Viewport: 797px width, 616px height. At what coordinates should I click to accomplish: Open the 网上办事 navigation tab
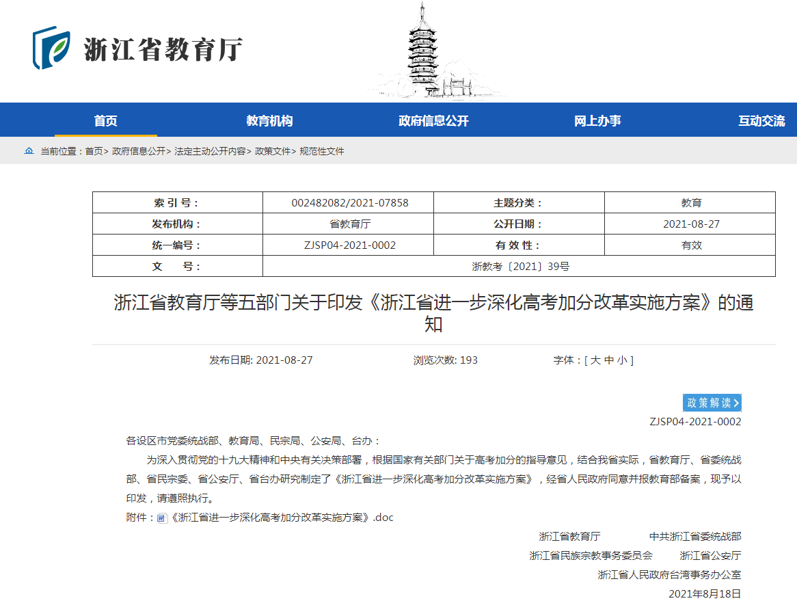(597, 120)
